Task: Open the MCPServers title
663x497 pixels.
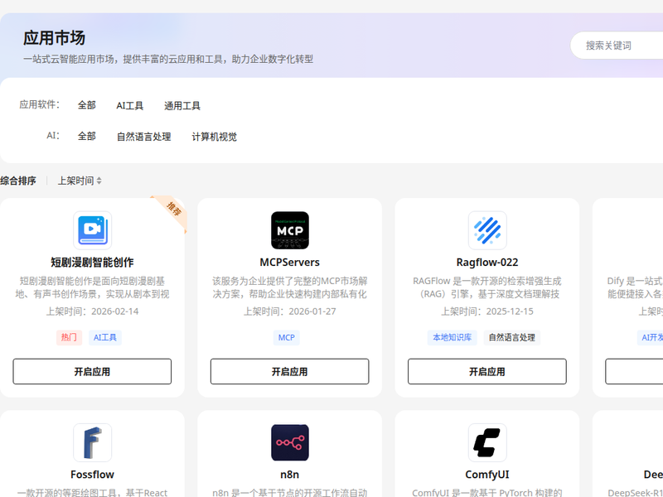Action: click(x=289, y=262)
